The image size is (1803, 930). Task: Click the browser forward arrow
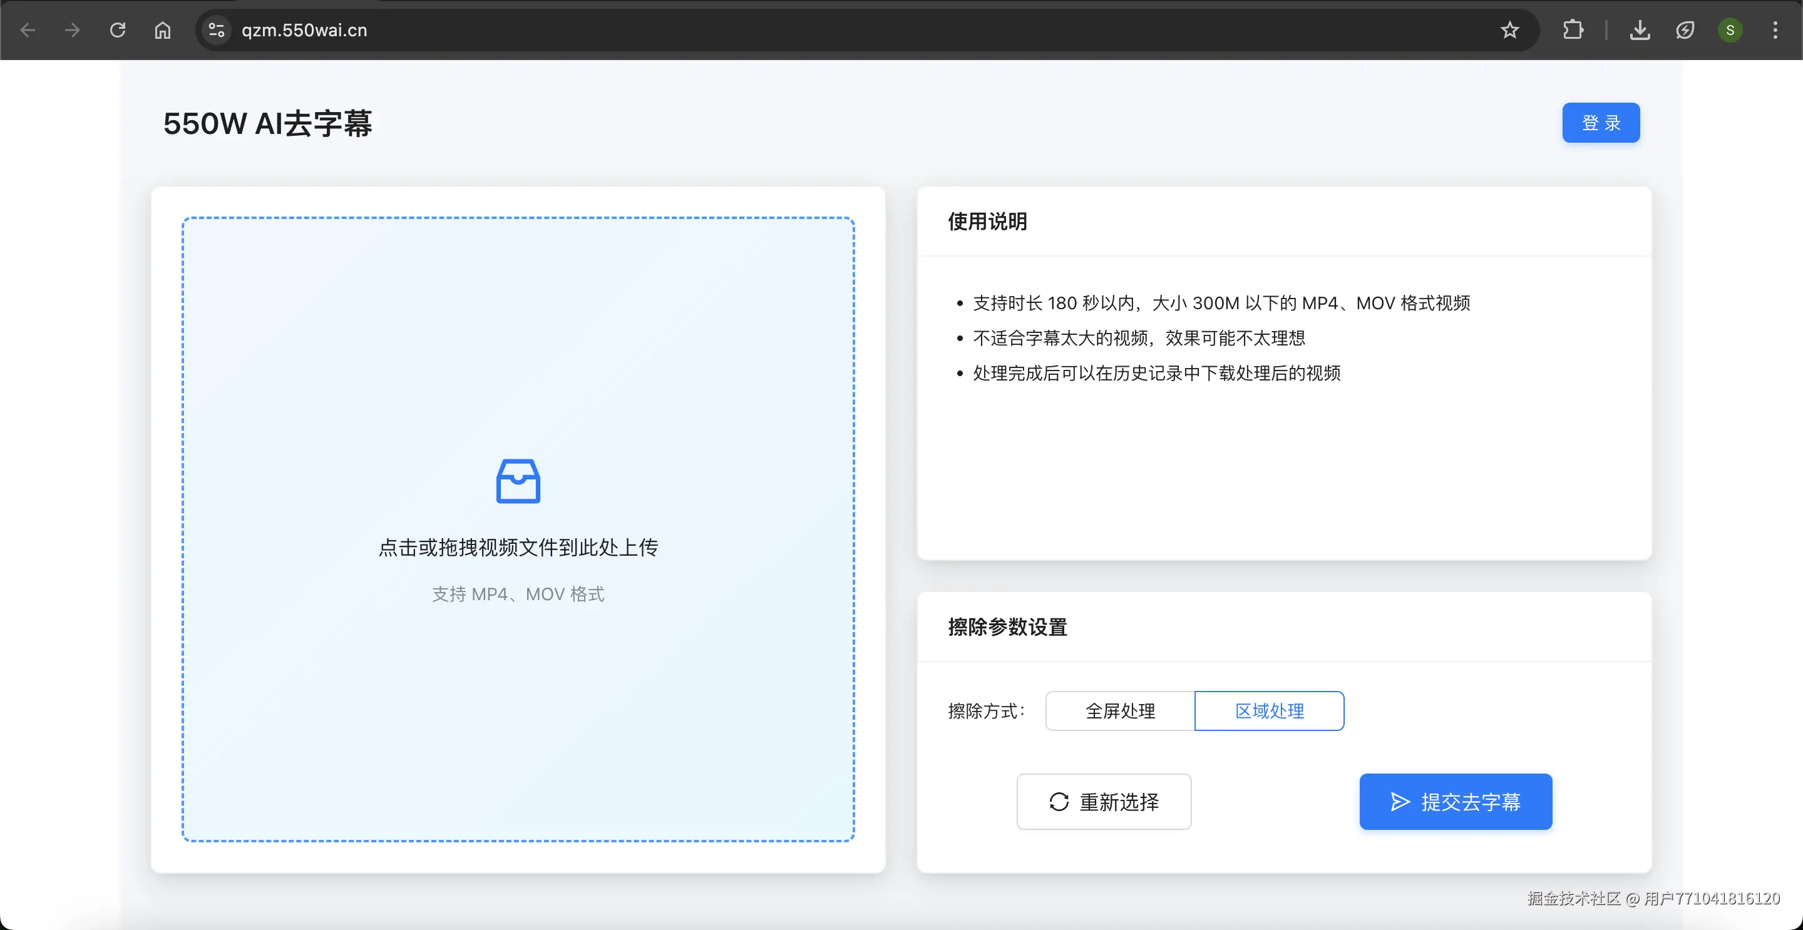(x=72, y=30)
